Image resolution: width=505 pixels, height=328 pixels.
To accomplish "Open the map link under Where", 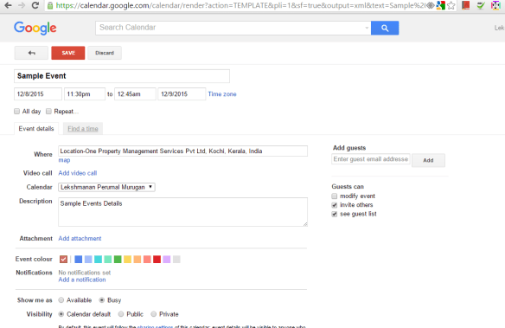I will coord(64,160).
